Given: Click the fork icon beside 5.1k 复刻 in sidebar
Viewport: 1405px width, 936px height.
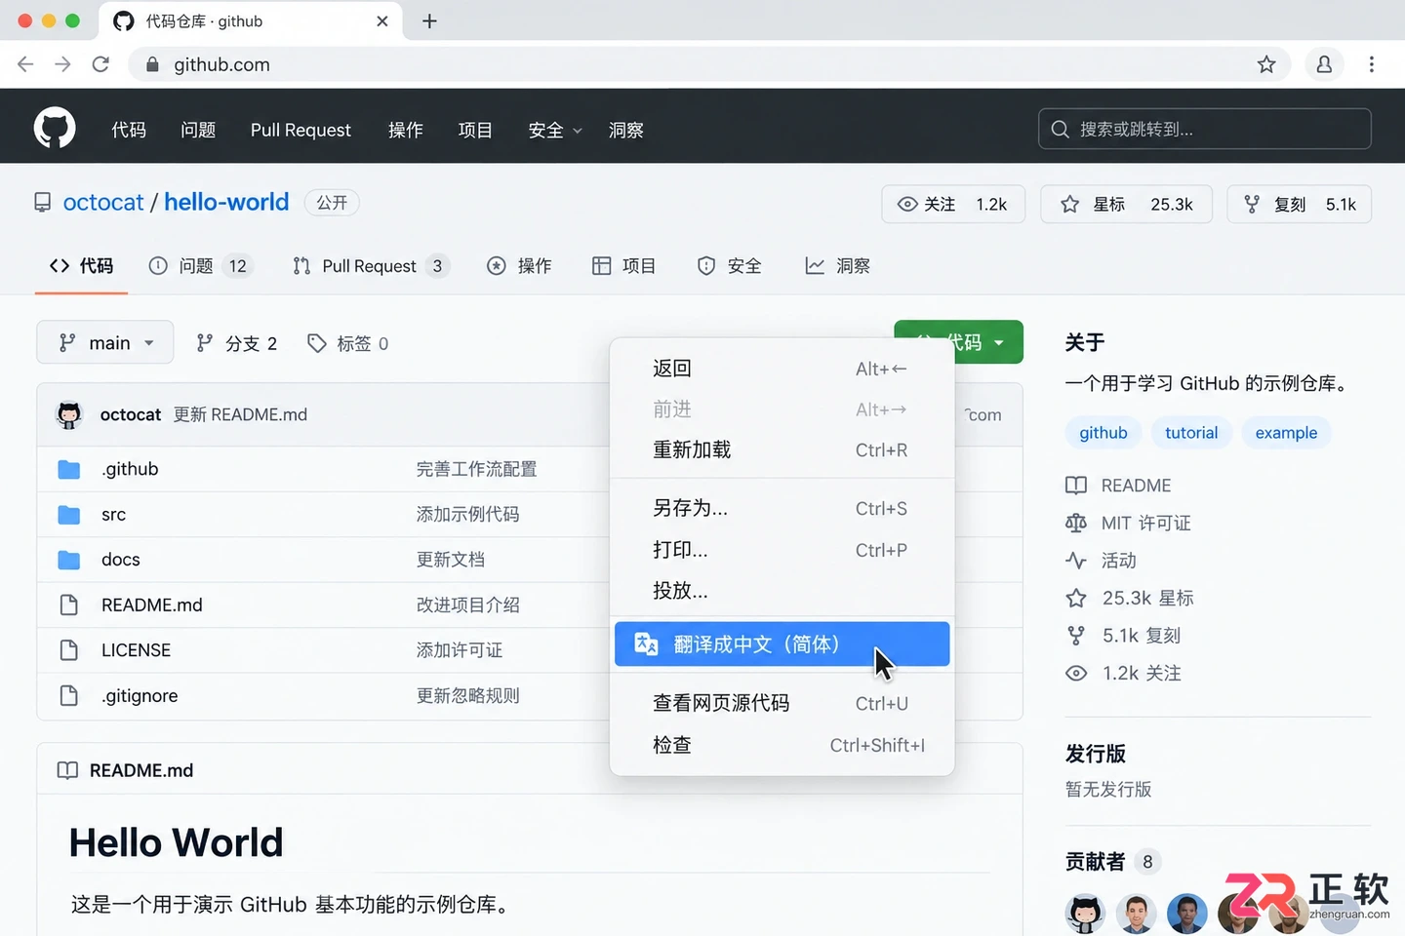Looking at the screenshot, I should tap(1076, 636).
